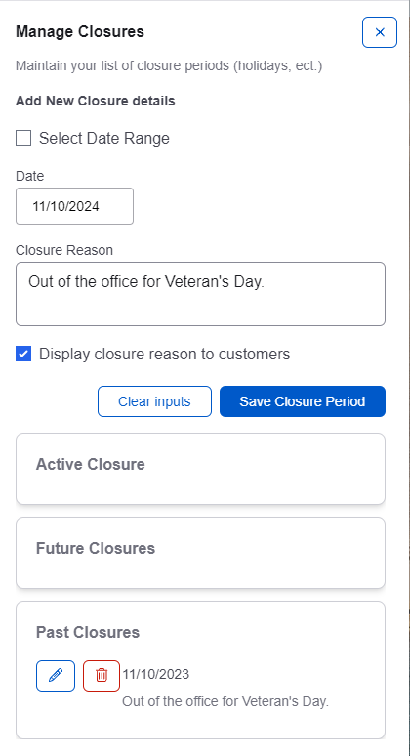Click the Select Date Range label text

(x=104, y=139)
